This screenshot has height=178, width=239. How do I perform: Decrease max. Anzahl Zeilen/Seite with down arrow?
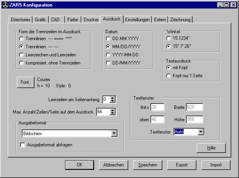113,114
